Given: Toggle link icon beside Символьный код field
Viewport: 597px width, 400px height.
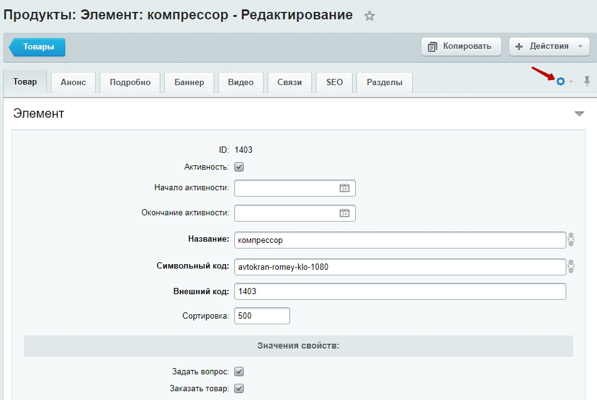Looking at the screenshot, I should (571, 267).
